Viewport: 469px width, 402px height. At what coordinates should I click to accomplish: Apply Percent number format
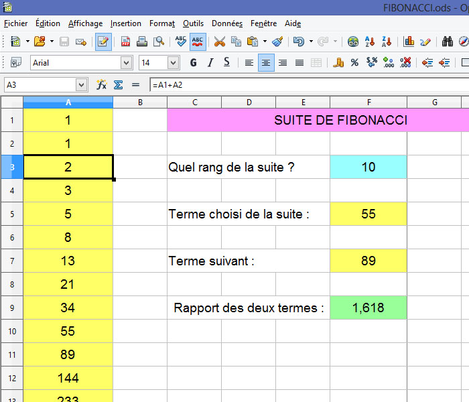point(354,62)
